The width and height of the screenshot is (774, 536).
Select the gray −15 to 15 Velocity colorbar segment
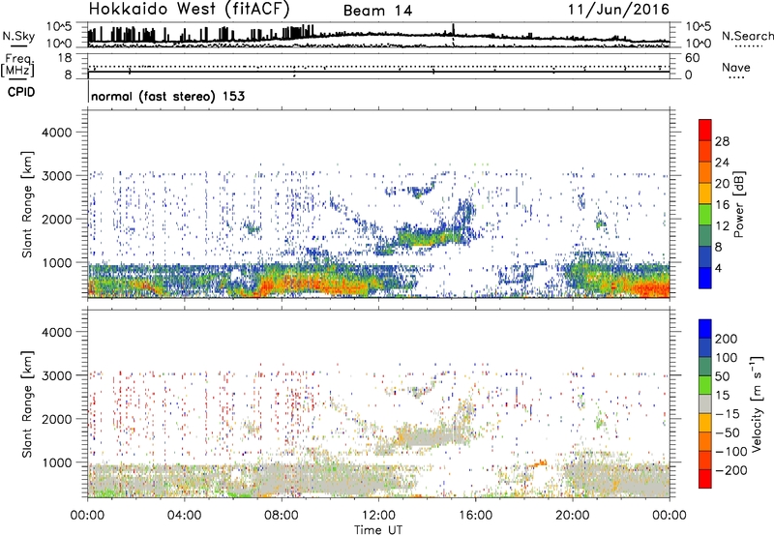(x=705, y=403)
